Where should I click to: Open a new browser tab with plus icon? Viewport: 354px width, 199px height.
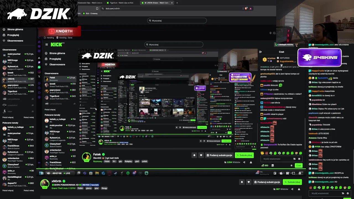(x=177, y=3)
